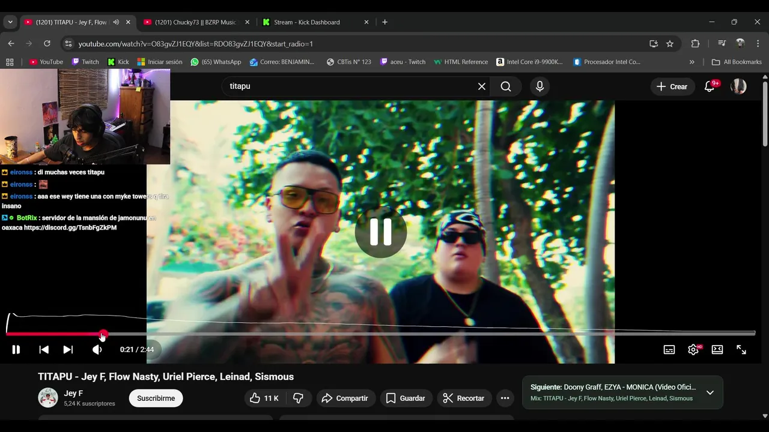Open the All Bookmarks folder
Viewport: 769px width, 432px height.
click(x=737, y=62)
